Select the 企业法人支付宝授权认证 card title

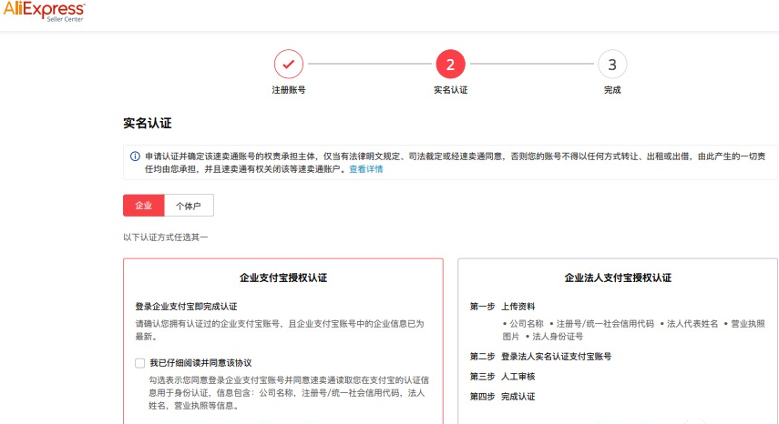[618, 278]
